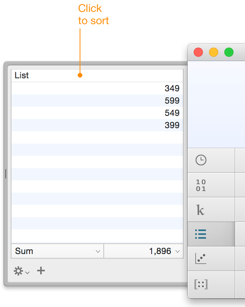Select the list row with value 599
The height and width of the screenshot is (307, 245).
pyautogui.click(x=97, y=101)
